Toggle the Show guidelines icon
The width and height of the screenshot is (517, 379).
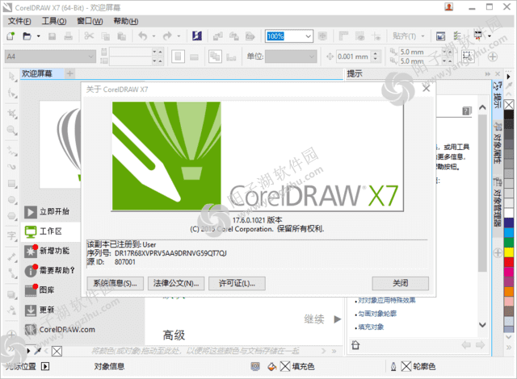376,35
